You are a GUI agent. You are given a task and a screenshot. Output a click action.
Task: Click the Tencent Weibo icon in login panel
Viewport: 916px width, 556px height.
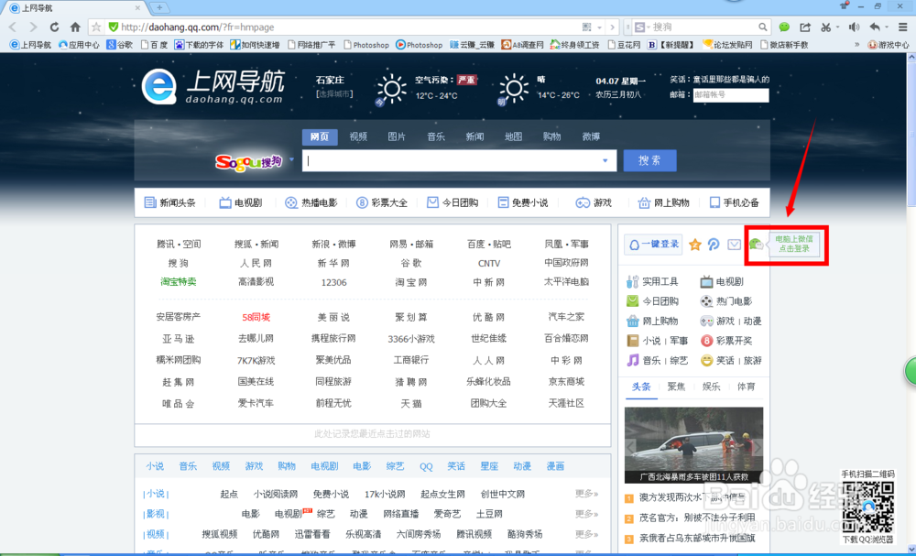(714, 245)
